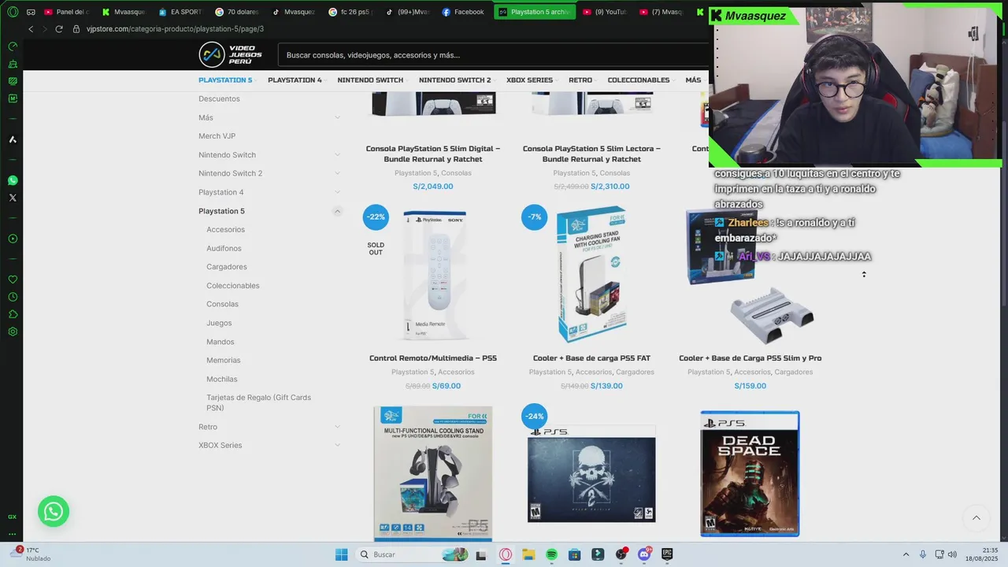1008x567 pixels.
Task: Open File Explorer from the taskbar
Action: point(528,554)
